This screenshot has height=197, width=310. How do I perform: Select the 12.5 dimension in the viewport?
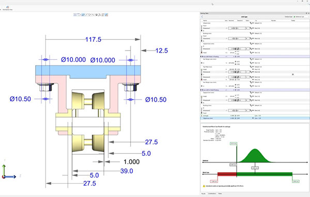click(x=162, y=51)
